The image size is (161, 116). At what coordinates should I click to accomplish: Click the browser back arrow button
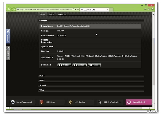click(x=9, y=9)
